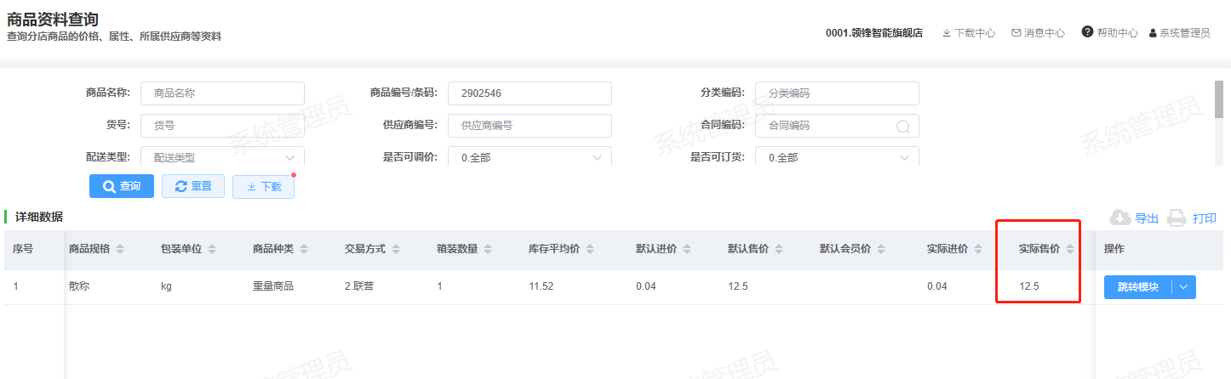This screenshot has height=379, width=1231.
Task: Select the 11.52 average price cell
Action: [541, 286]
